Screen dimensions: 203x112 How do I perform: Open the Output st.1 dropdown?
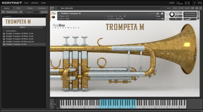tap(105, 16)
